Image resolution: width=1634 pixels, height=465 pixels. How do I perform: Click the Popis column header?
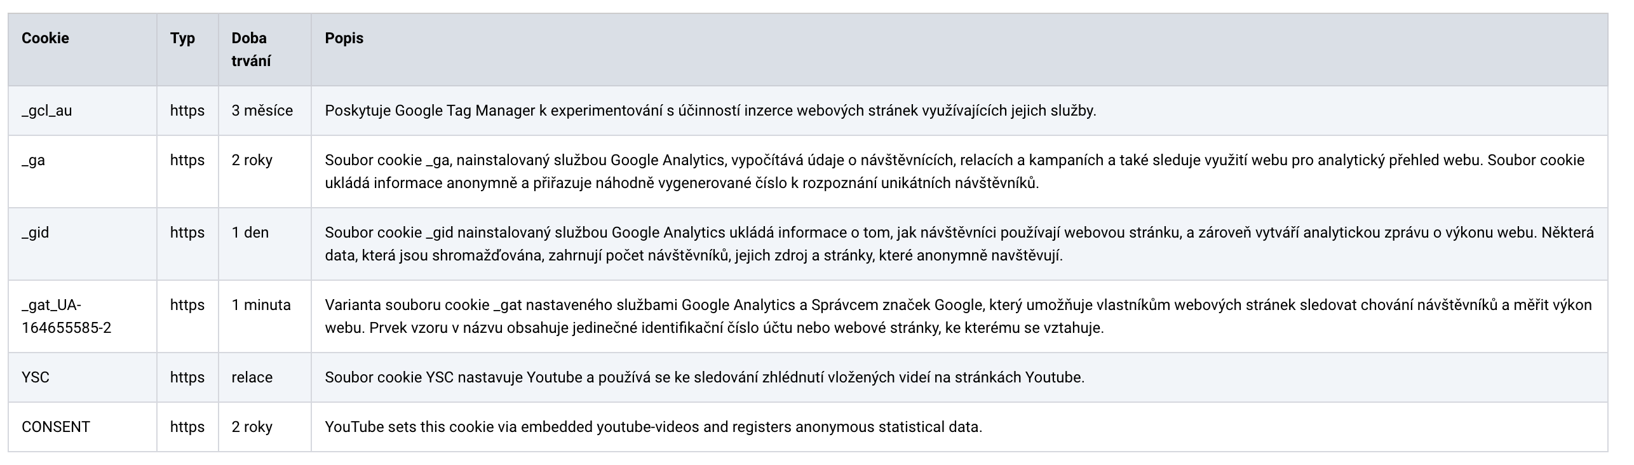[344, 38]
